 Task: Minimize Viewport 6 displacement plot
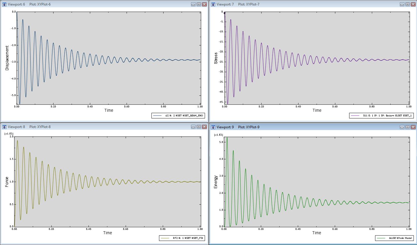193,4
